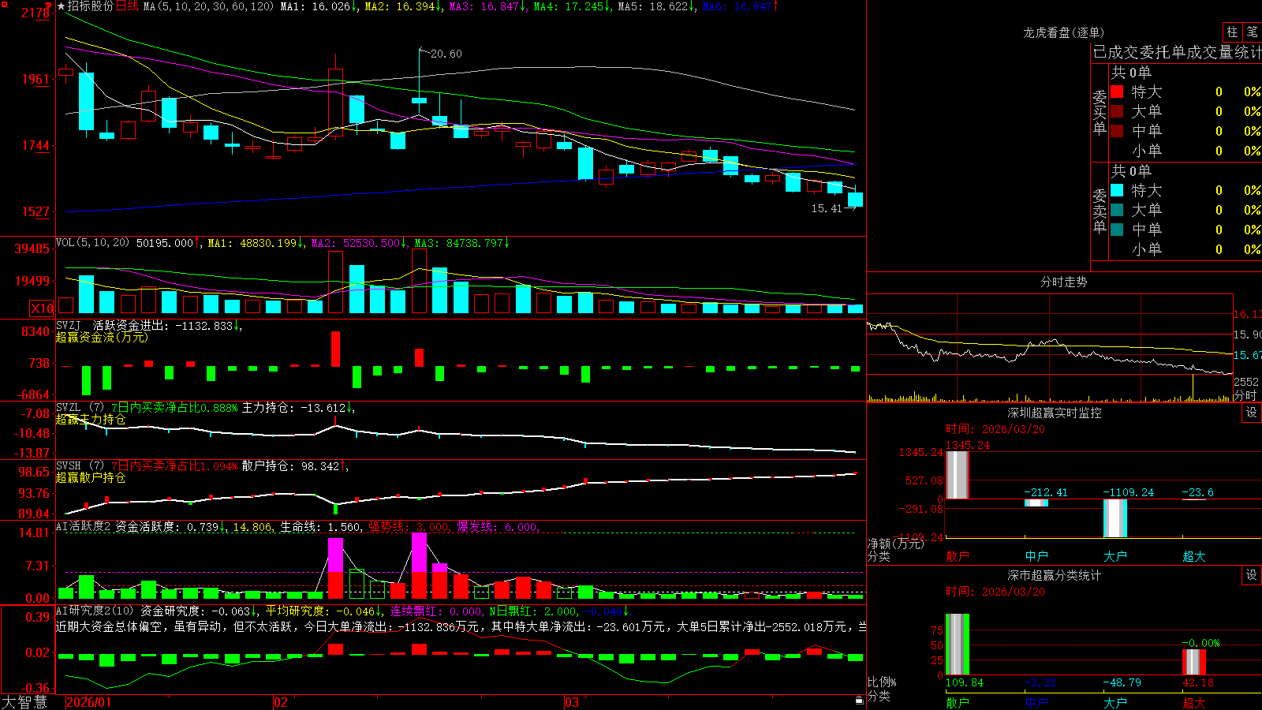Jump to 2026/01 on the date axis
Image resolution: width=1262 pixels, height=710 pixels.
click(x=89, y=702)
